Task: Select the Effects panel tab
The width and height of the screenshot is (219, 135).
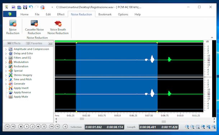Action: click(x=14, y=43)
